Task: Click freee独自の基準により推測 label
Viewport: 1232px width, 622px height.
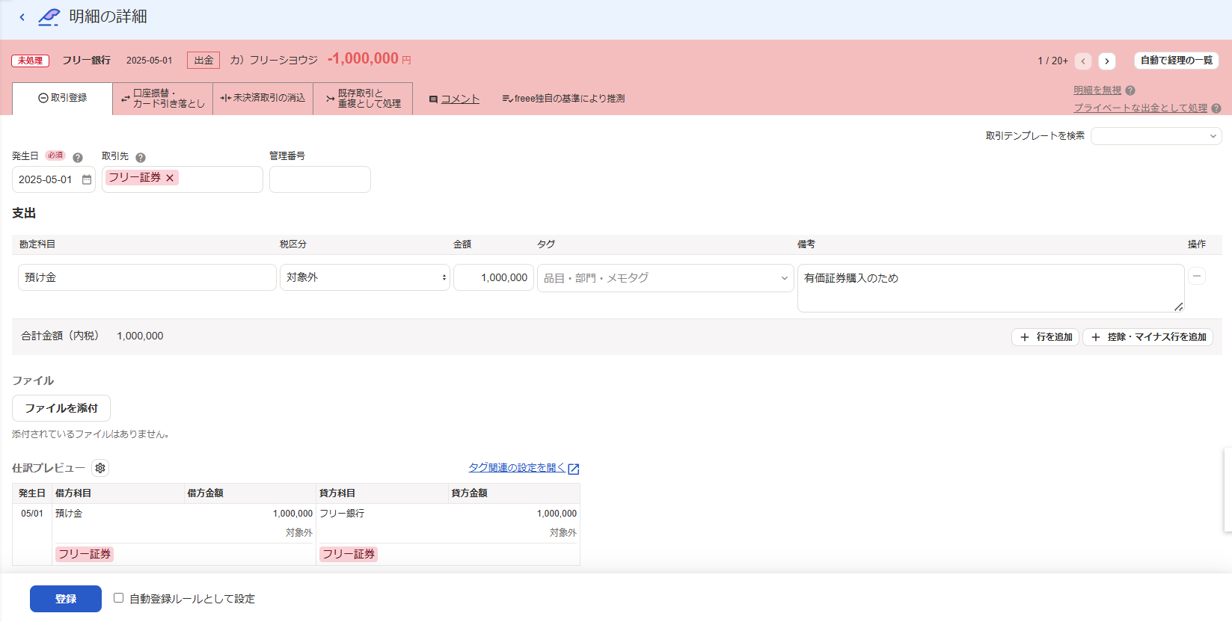Action: [x=563, y=99]
